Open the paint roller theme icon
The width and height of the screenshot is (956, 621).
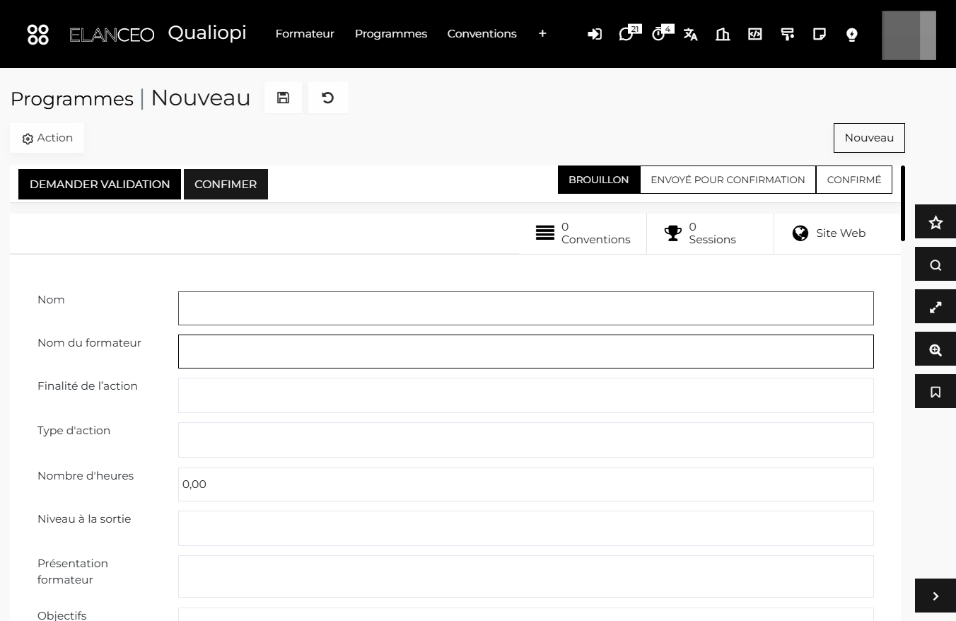(787, 34)
